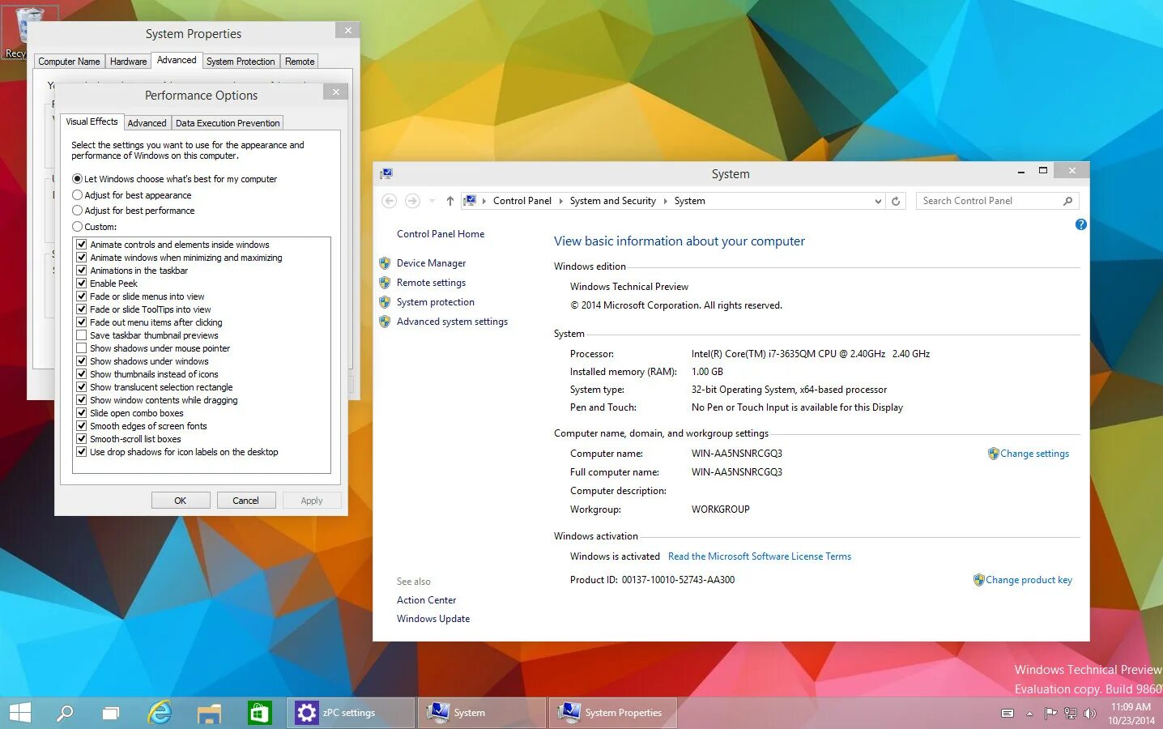Open Advanced tab in Performance Options
The image size is (1163, 729).
147,123
